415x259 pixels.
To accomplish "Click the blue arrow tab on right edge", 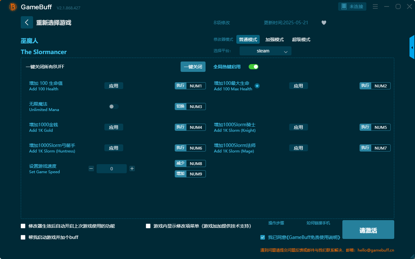I will pyautogui.click(x=412, y=47).
